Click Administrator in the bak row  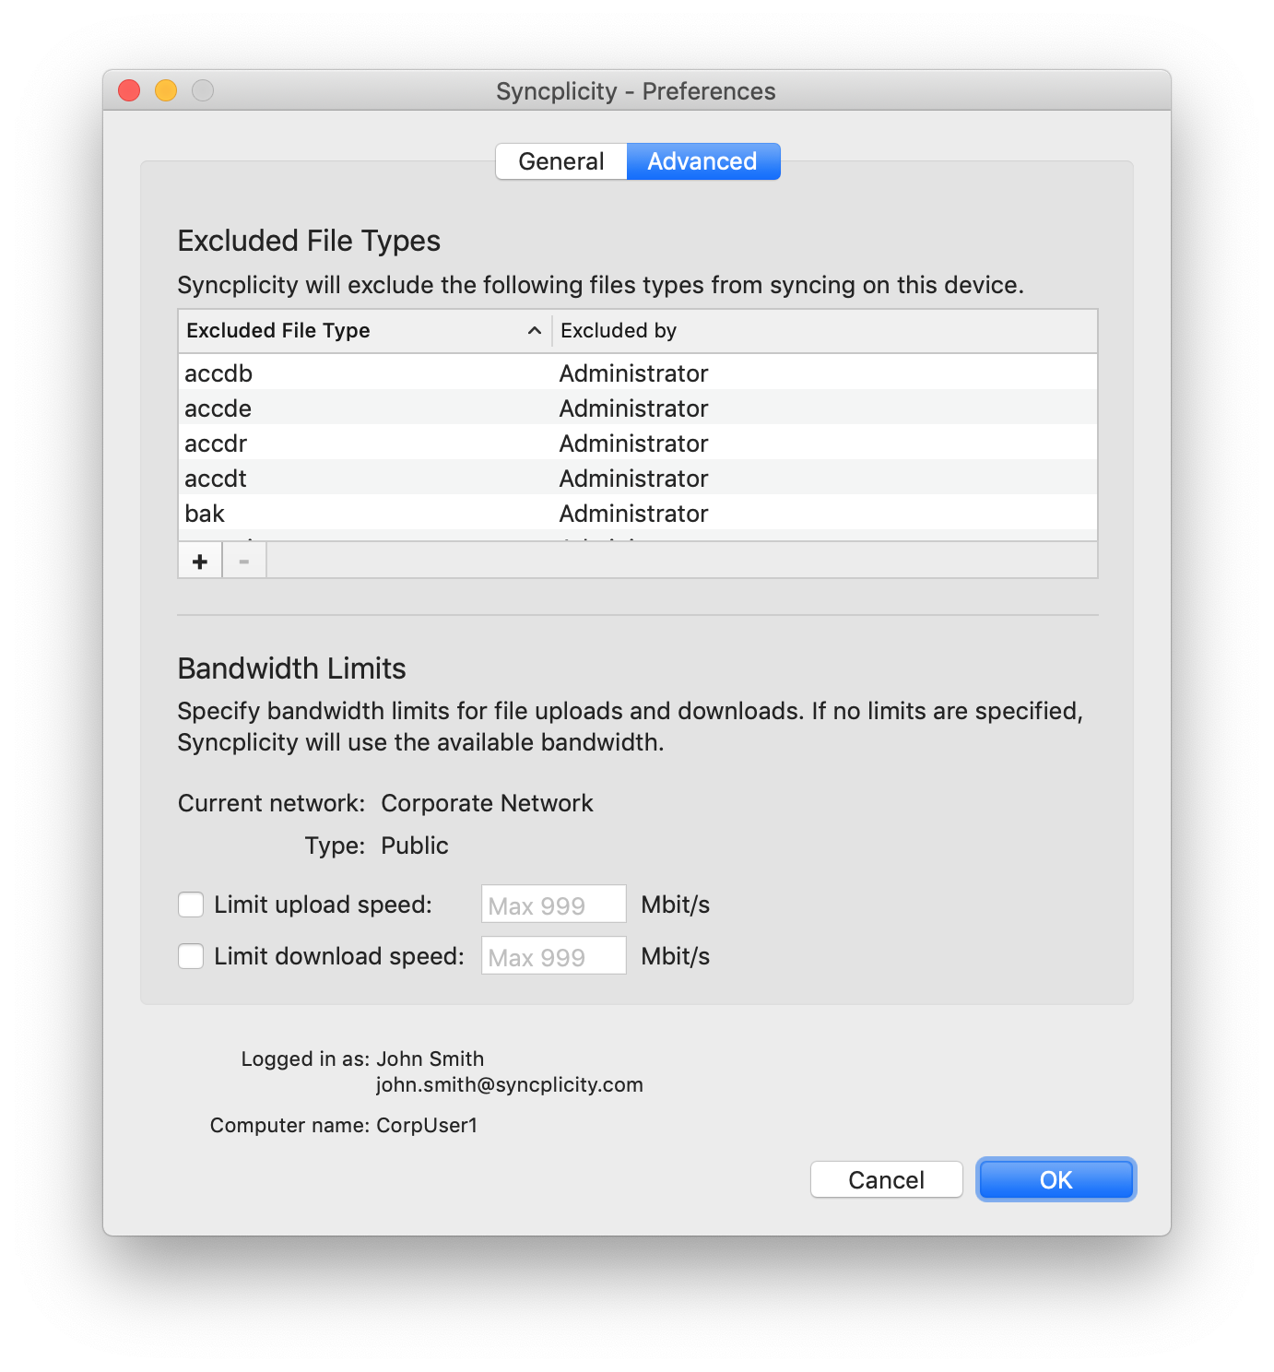[x=634, y=514]
